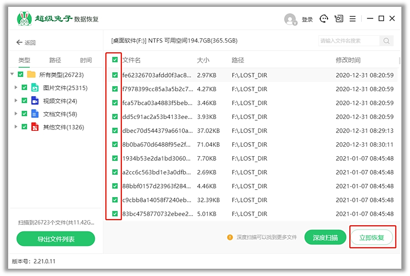Screen dimensions: 410x276
Task: Open the feedback mail icon
Action: pos(339,19)
